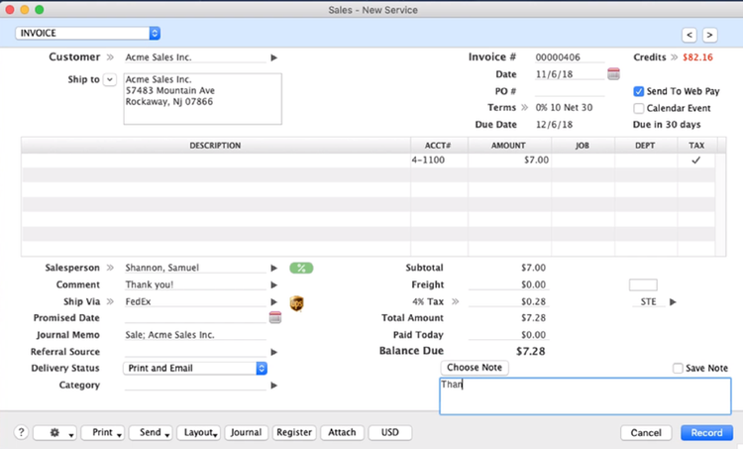The image size is (743, 449).
Task: Open comment list triangle beside Thank you!
Action: 273,284
